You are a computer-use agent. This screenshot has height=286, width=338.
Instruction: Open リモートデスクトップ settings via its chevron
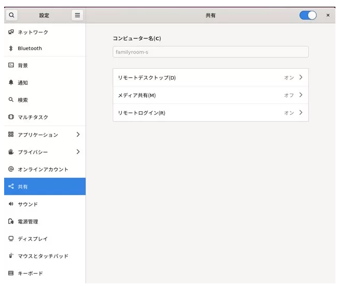pyautogui.click(x=301, y=77)
